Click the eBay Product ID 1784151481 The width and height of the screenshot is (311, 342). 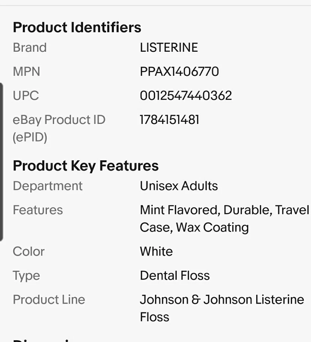pyautogui.click(x=169, y=120)
